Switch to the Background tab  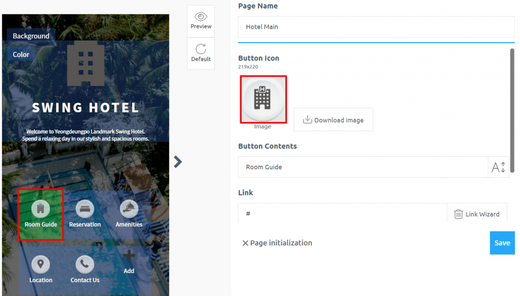(30, 36)
